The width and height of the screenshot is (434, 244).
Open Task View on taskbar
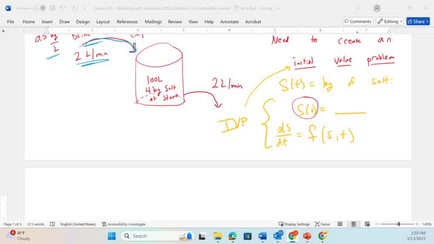[x=202, y=236]
